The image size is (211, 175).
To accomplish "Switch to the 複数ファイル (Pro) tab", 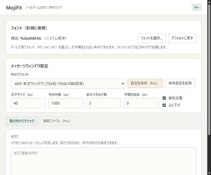I will 57,121.
